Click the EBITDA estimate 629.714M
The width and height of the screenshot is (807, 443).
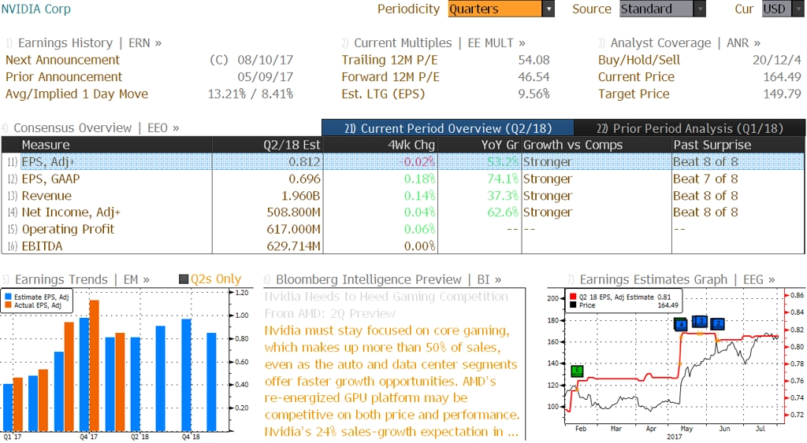(293, 246)
